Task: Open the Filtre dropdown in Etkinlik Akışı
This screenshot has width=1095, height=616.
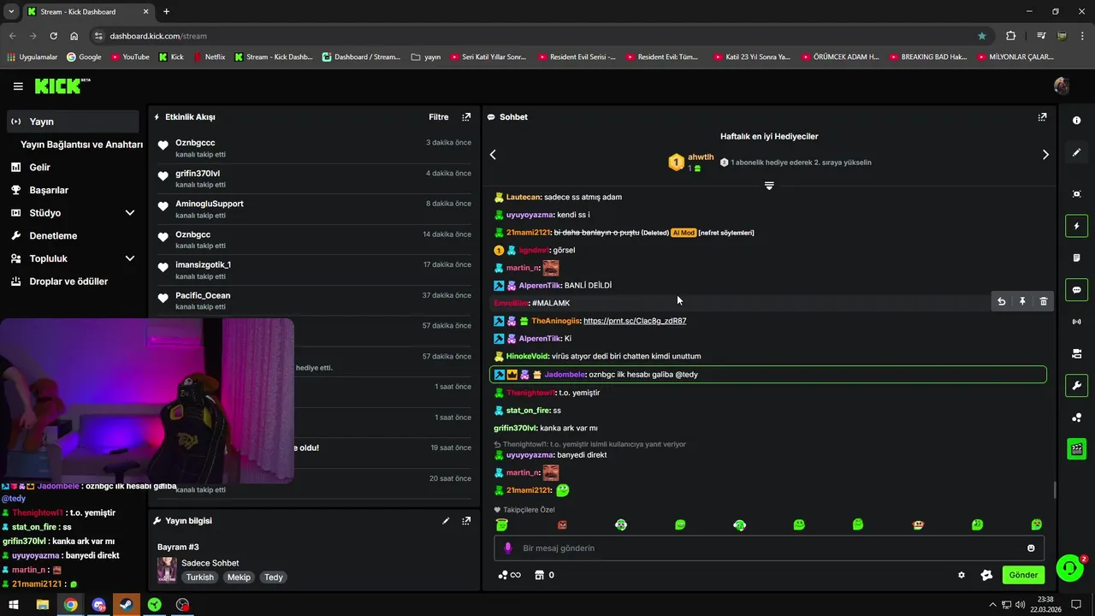Action: (438, 117)
